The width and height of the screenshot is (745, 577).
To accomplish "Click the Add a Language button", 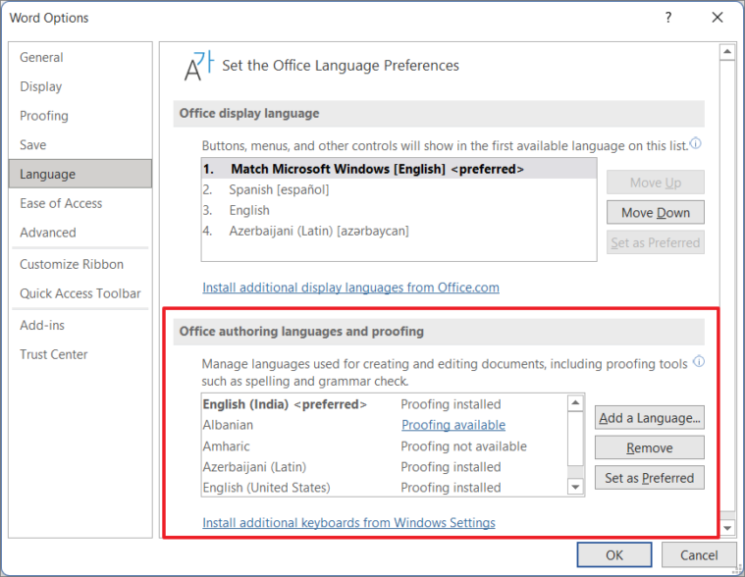I will (x=650, y=418).
